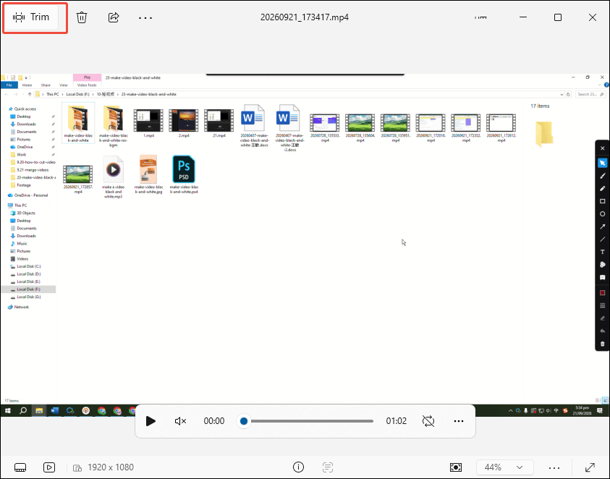Enter full screen with diagonal arrows icon

point(590,467)
